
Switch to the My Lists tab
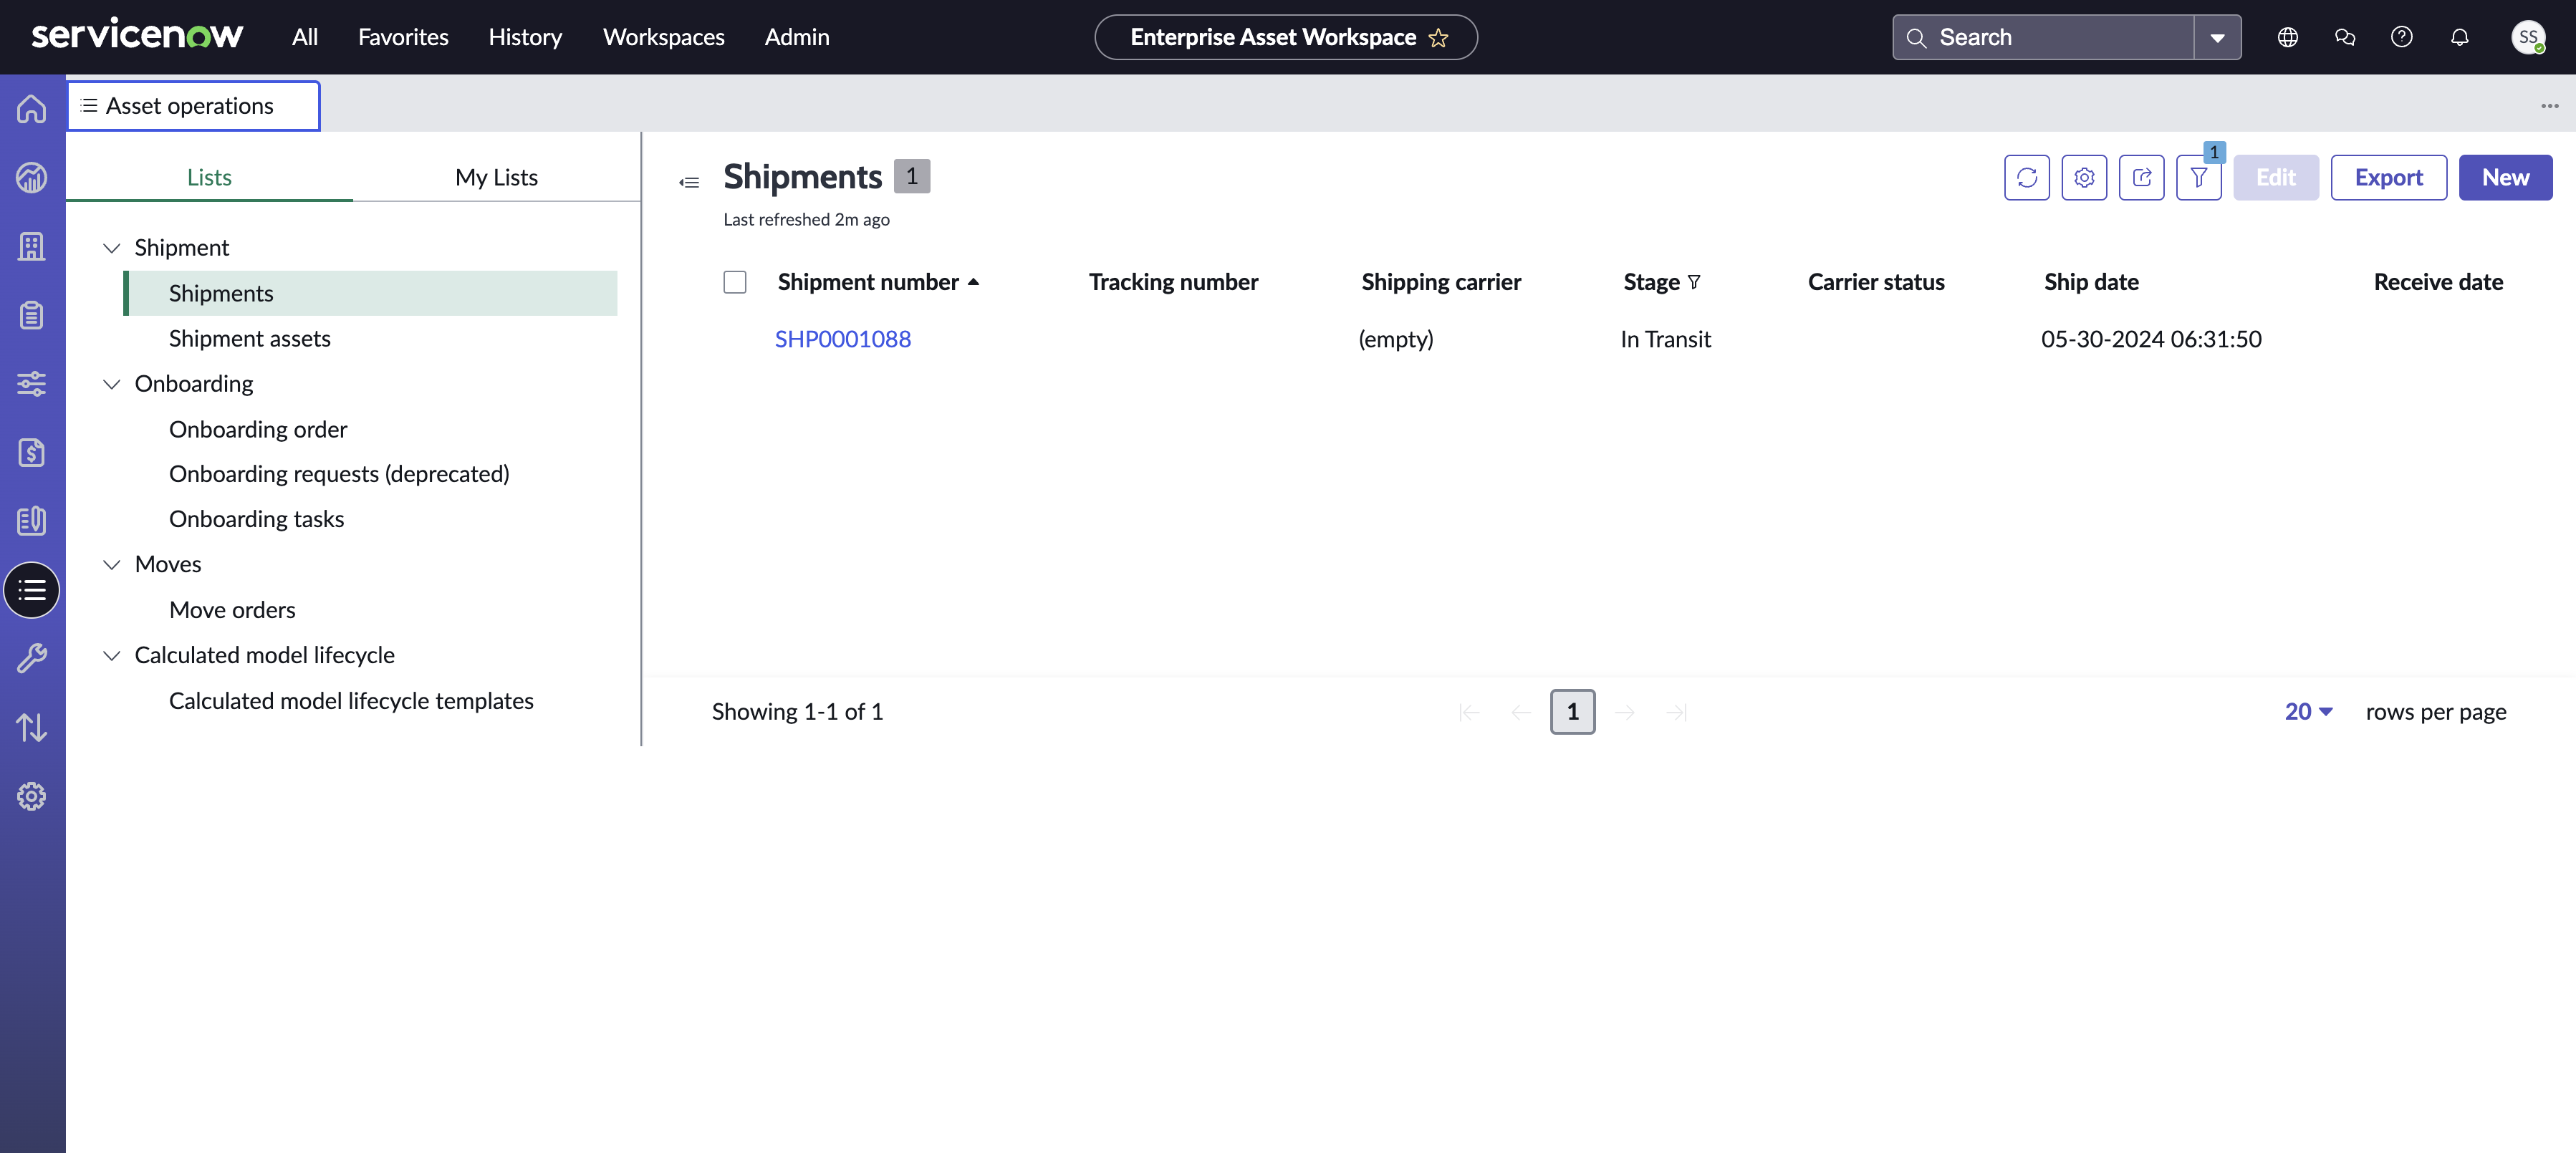pos(496,177)
